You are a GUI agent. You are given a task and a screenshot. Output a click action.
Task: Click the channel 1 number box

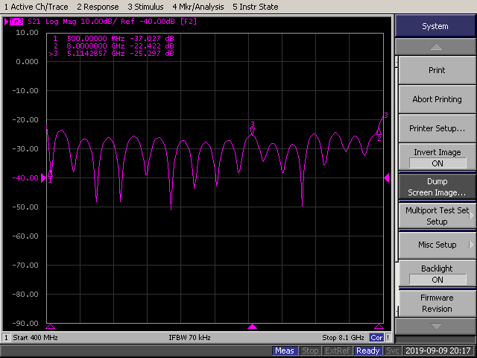tap(6, 338)
